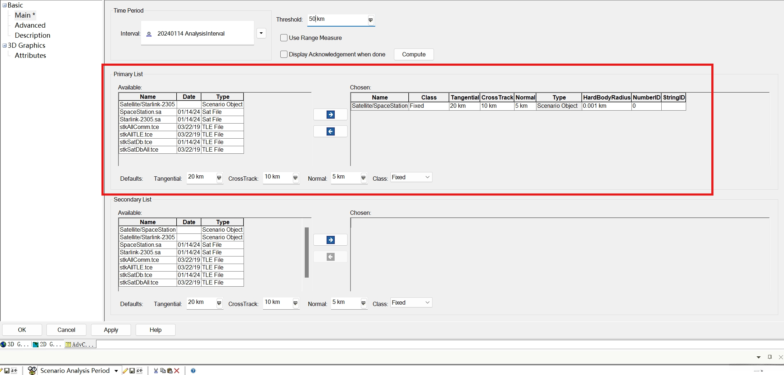Click the red X delete icon
The width and height of the screenshot is (784, 375).
pyautogui.click(x=177, y=371)
